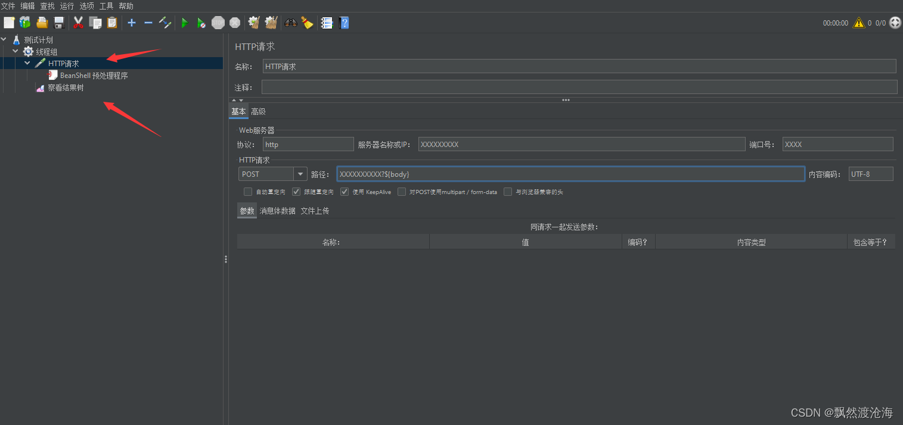Screen dimensions: 903x425
Task: Open the 文件上传 tab
Action: coord(315,211)
